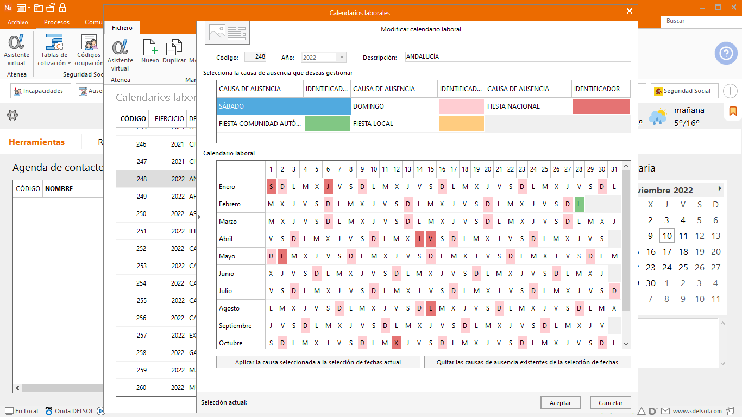Advance mini calendar to next month
This screenshot has height=417, width=742.
[x=720, y=189]
